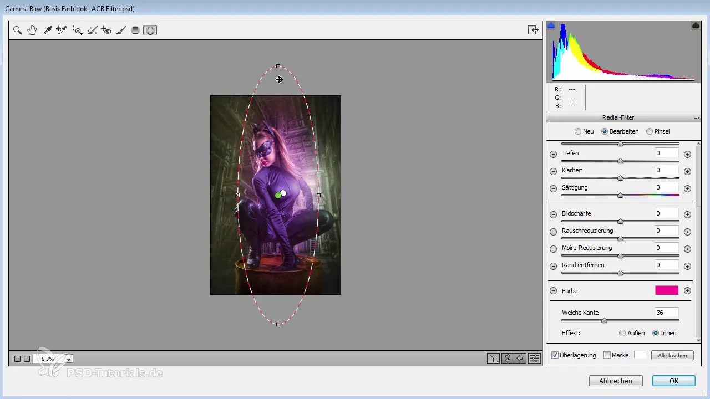The height and width of the screenshot is (399, 710).
Task: Select the Radial Filter tool
Action: tap(150, 30)
